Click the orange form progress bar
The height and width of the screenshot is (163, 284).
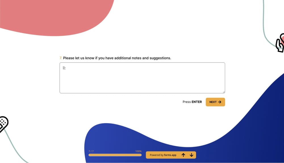(x=115, y=155)
